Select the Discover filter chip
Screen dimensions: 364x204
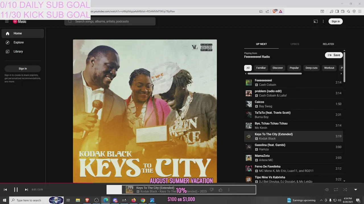[278, 68]
